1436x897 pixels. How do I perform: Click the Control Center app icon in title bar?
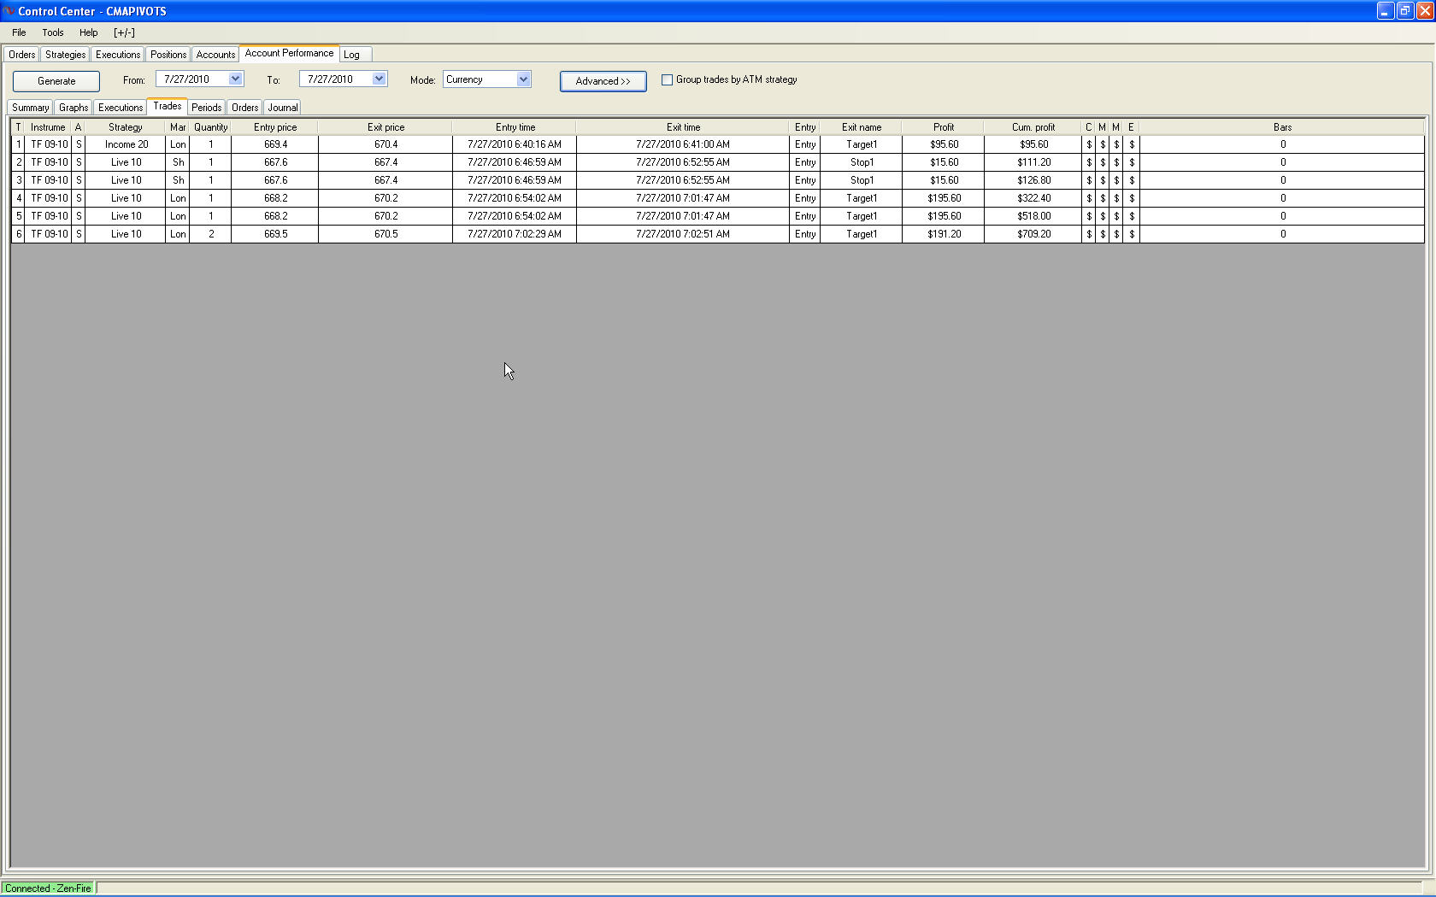pos(9,10)
